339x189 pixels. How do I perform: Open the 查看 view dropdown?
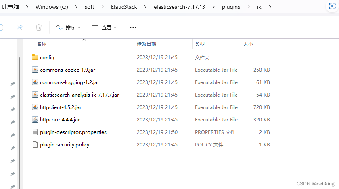point(104,27)
